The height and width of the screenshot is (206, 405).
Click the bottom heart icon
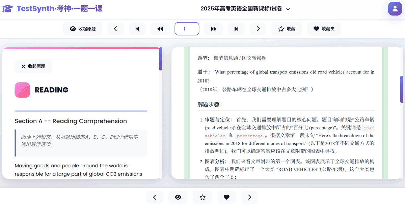click(227, 197)
